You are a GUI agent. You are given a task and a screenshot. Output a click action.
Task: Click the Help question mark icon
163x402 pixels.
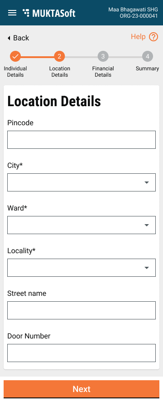click(x=153, y=37)
